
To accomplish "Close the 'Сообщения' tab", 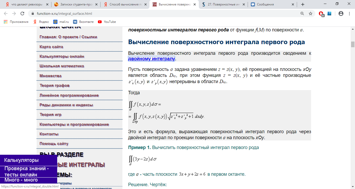I will click(x=293, y=4).
